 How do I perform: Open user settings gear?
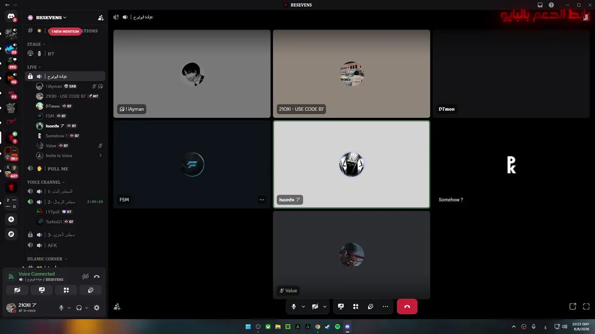pos(97,308)
